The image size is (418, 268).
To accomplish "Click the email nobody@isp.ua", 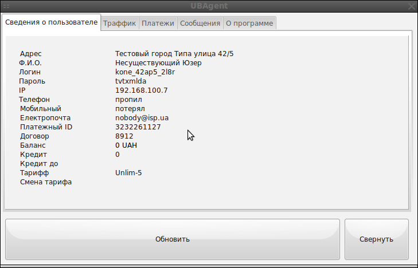I will tap(142, 118).
